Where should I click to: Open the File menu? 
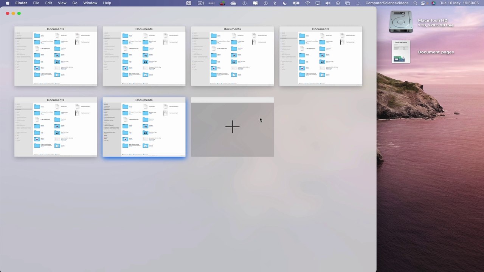36,3
